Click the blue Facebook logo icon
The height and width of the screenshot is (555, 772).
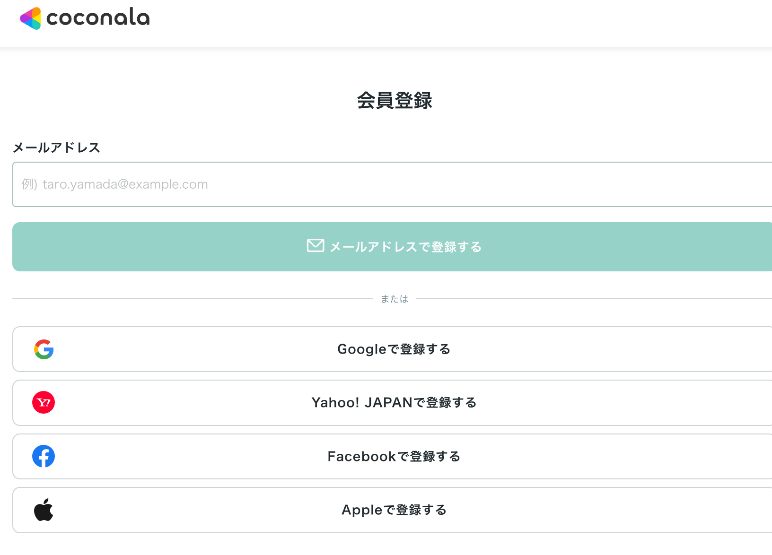pyautogui.click(x=44, y=456)
